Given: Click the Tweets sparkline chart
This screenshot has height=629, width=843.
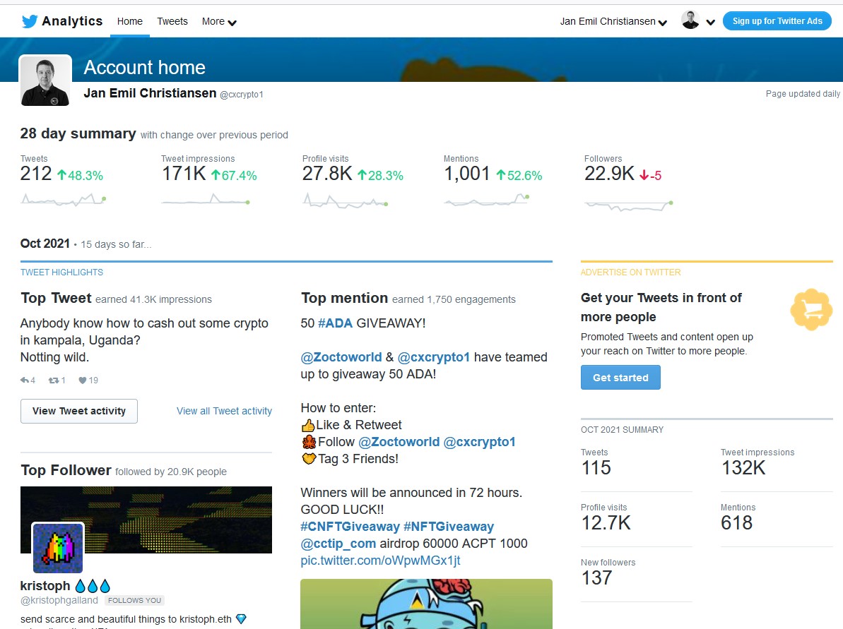Looking at the screenshot, I should pos(63,200).
